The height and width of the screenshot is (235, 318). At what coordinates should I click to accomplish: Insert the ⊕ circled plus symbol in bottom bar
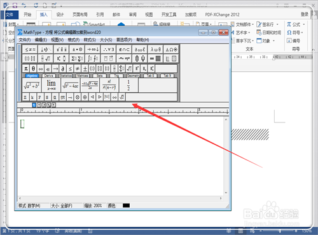tap(85, 97)
